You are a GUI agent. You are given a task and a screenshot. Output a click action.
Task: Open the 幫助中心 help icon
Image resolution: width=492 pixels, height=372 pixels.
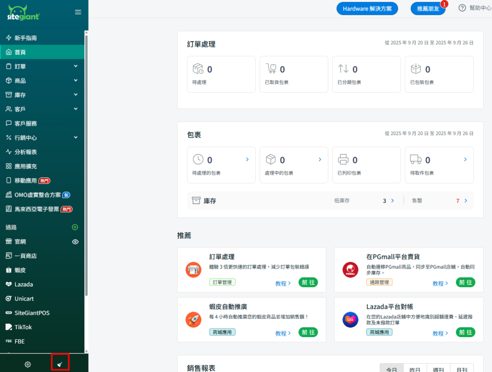pos(462,8)
